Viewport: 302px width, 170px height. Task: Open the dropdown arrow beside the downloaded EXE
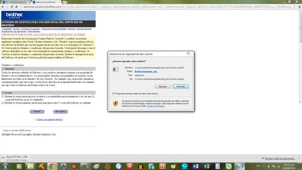click(32, 157)
